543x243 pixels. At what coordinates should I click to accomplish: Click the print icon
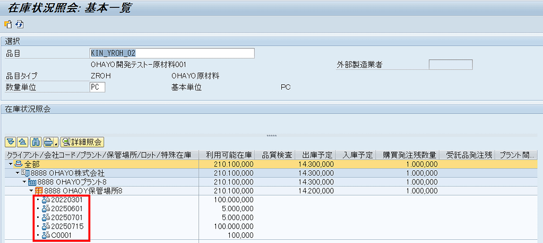coord(48,142)
